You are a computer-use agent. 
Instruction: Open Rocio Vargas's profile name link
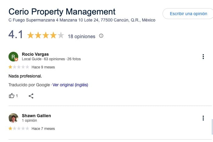[35, 54]
